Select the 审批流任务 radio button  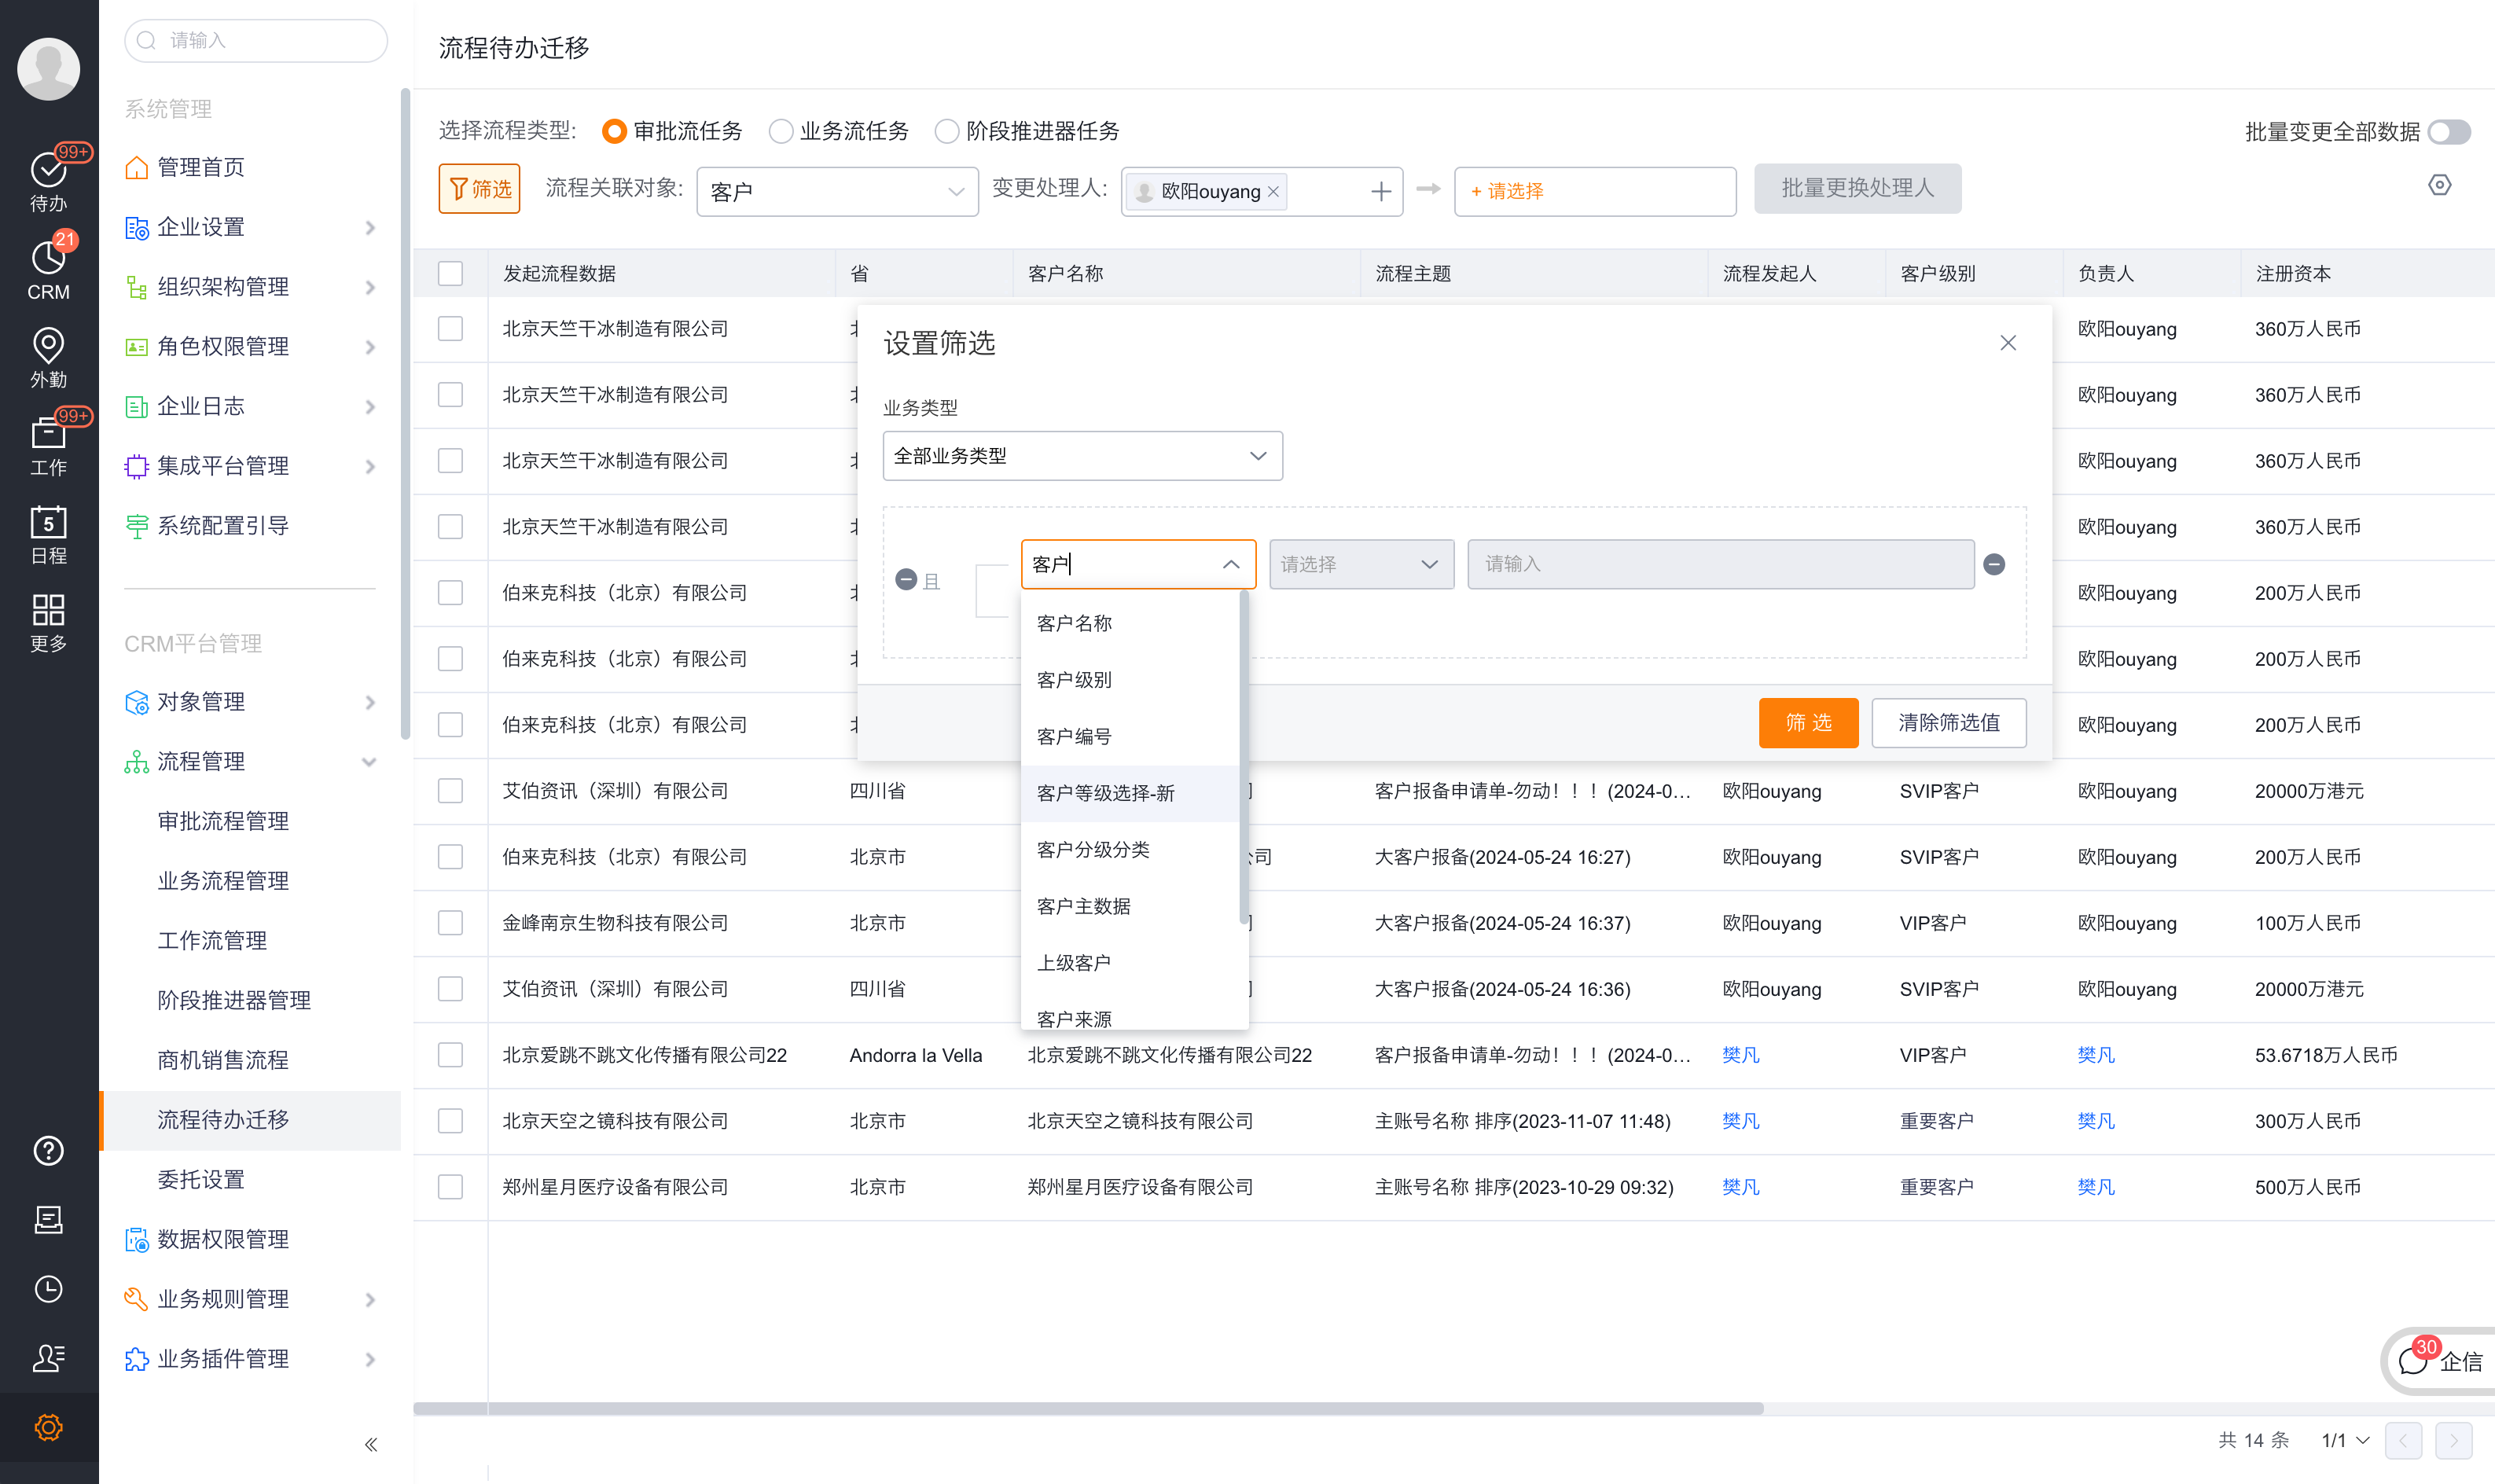tap(614, 131)
